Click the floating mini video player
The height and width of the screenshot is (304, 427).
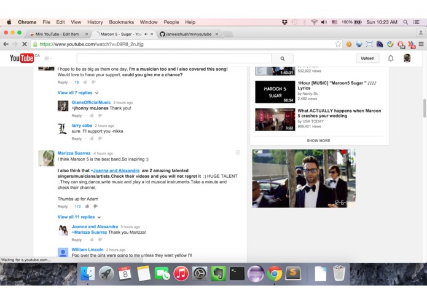pyautogui.click(x=304, y=178)
